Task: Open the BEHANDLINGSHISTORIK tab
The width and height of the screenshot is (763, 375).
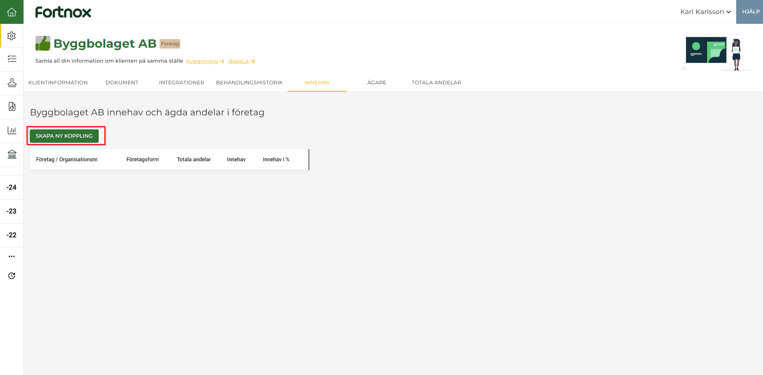Action: coord(249,83)
